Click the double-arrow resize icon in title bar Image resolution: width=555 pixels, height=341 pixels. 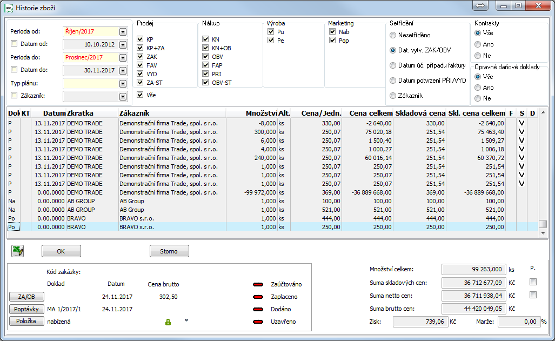(x=480, y=5)
